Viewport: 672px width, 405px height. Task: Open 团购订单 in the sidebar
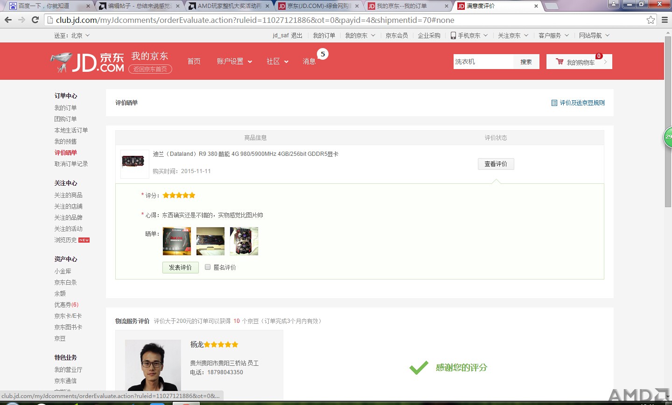(x=65, y=119)
